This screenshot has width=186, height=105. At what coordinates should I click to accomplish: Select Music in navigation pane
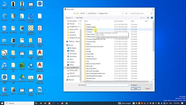(x=71, y=59)
